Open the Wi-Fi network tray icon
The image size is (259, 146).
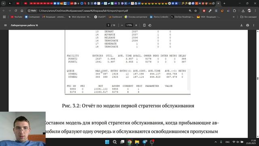coord(234,142)
